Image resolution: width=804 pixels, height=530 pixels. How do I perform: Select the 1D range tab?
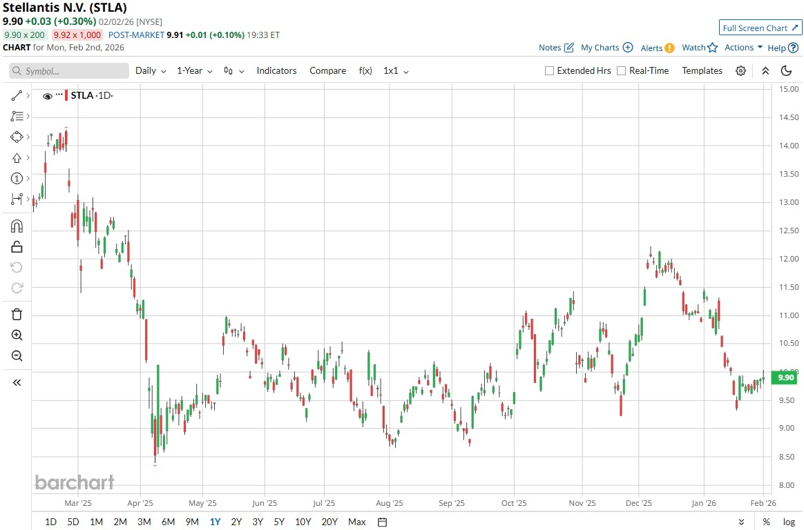(50, 521)
